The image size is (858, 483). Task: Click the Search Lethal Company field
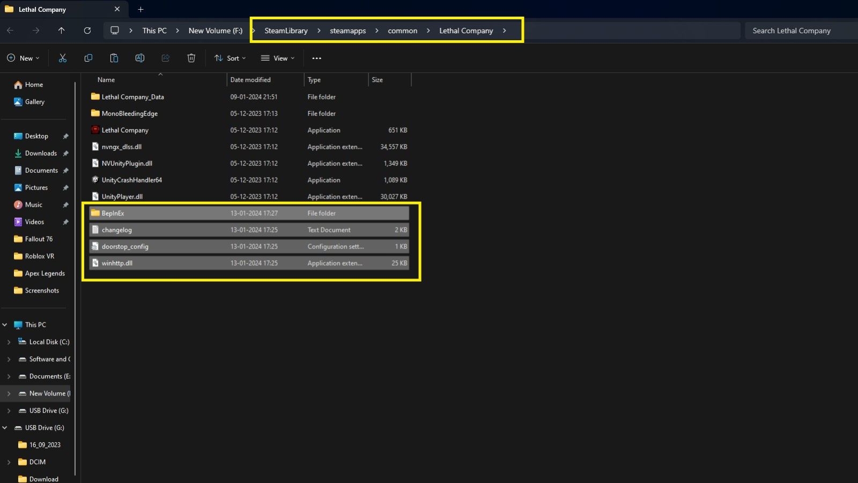tap(799, 30)
